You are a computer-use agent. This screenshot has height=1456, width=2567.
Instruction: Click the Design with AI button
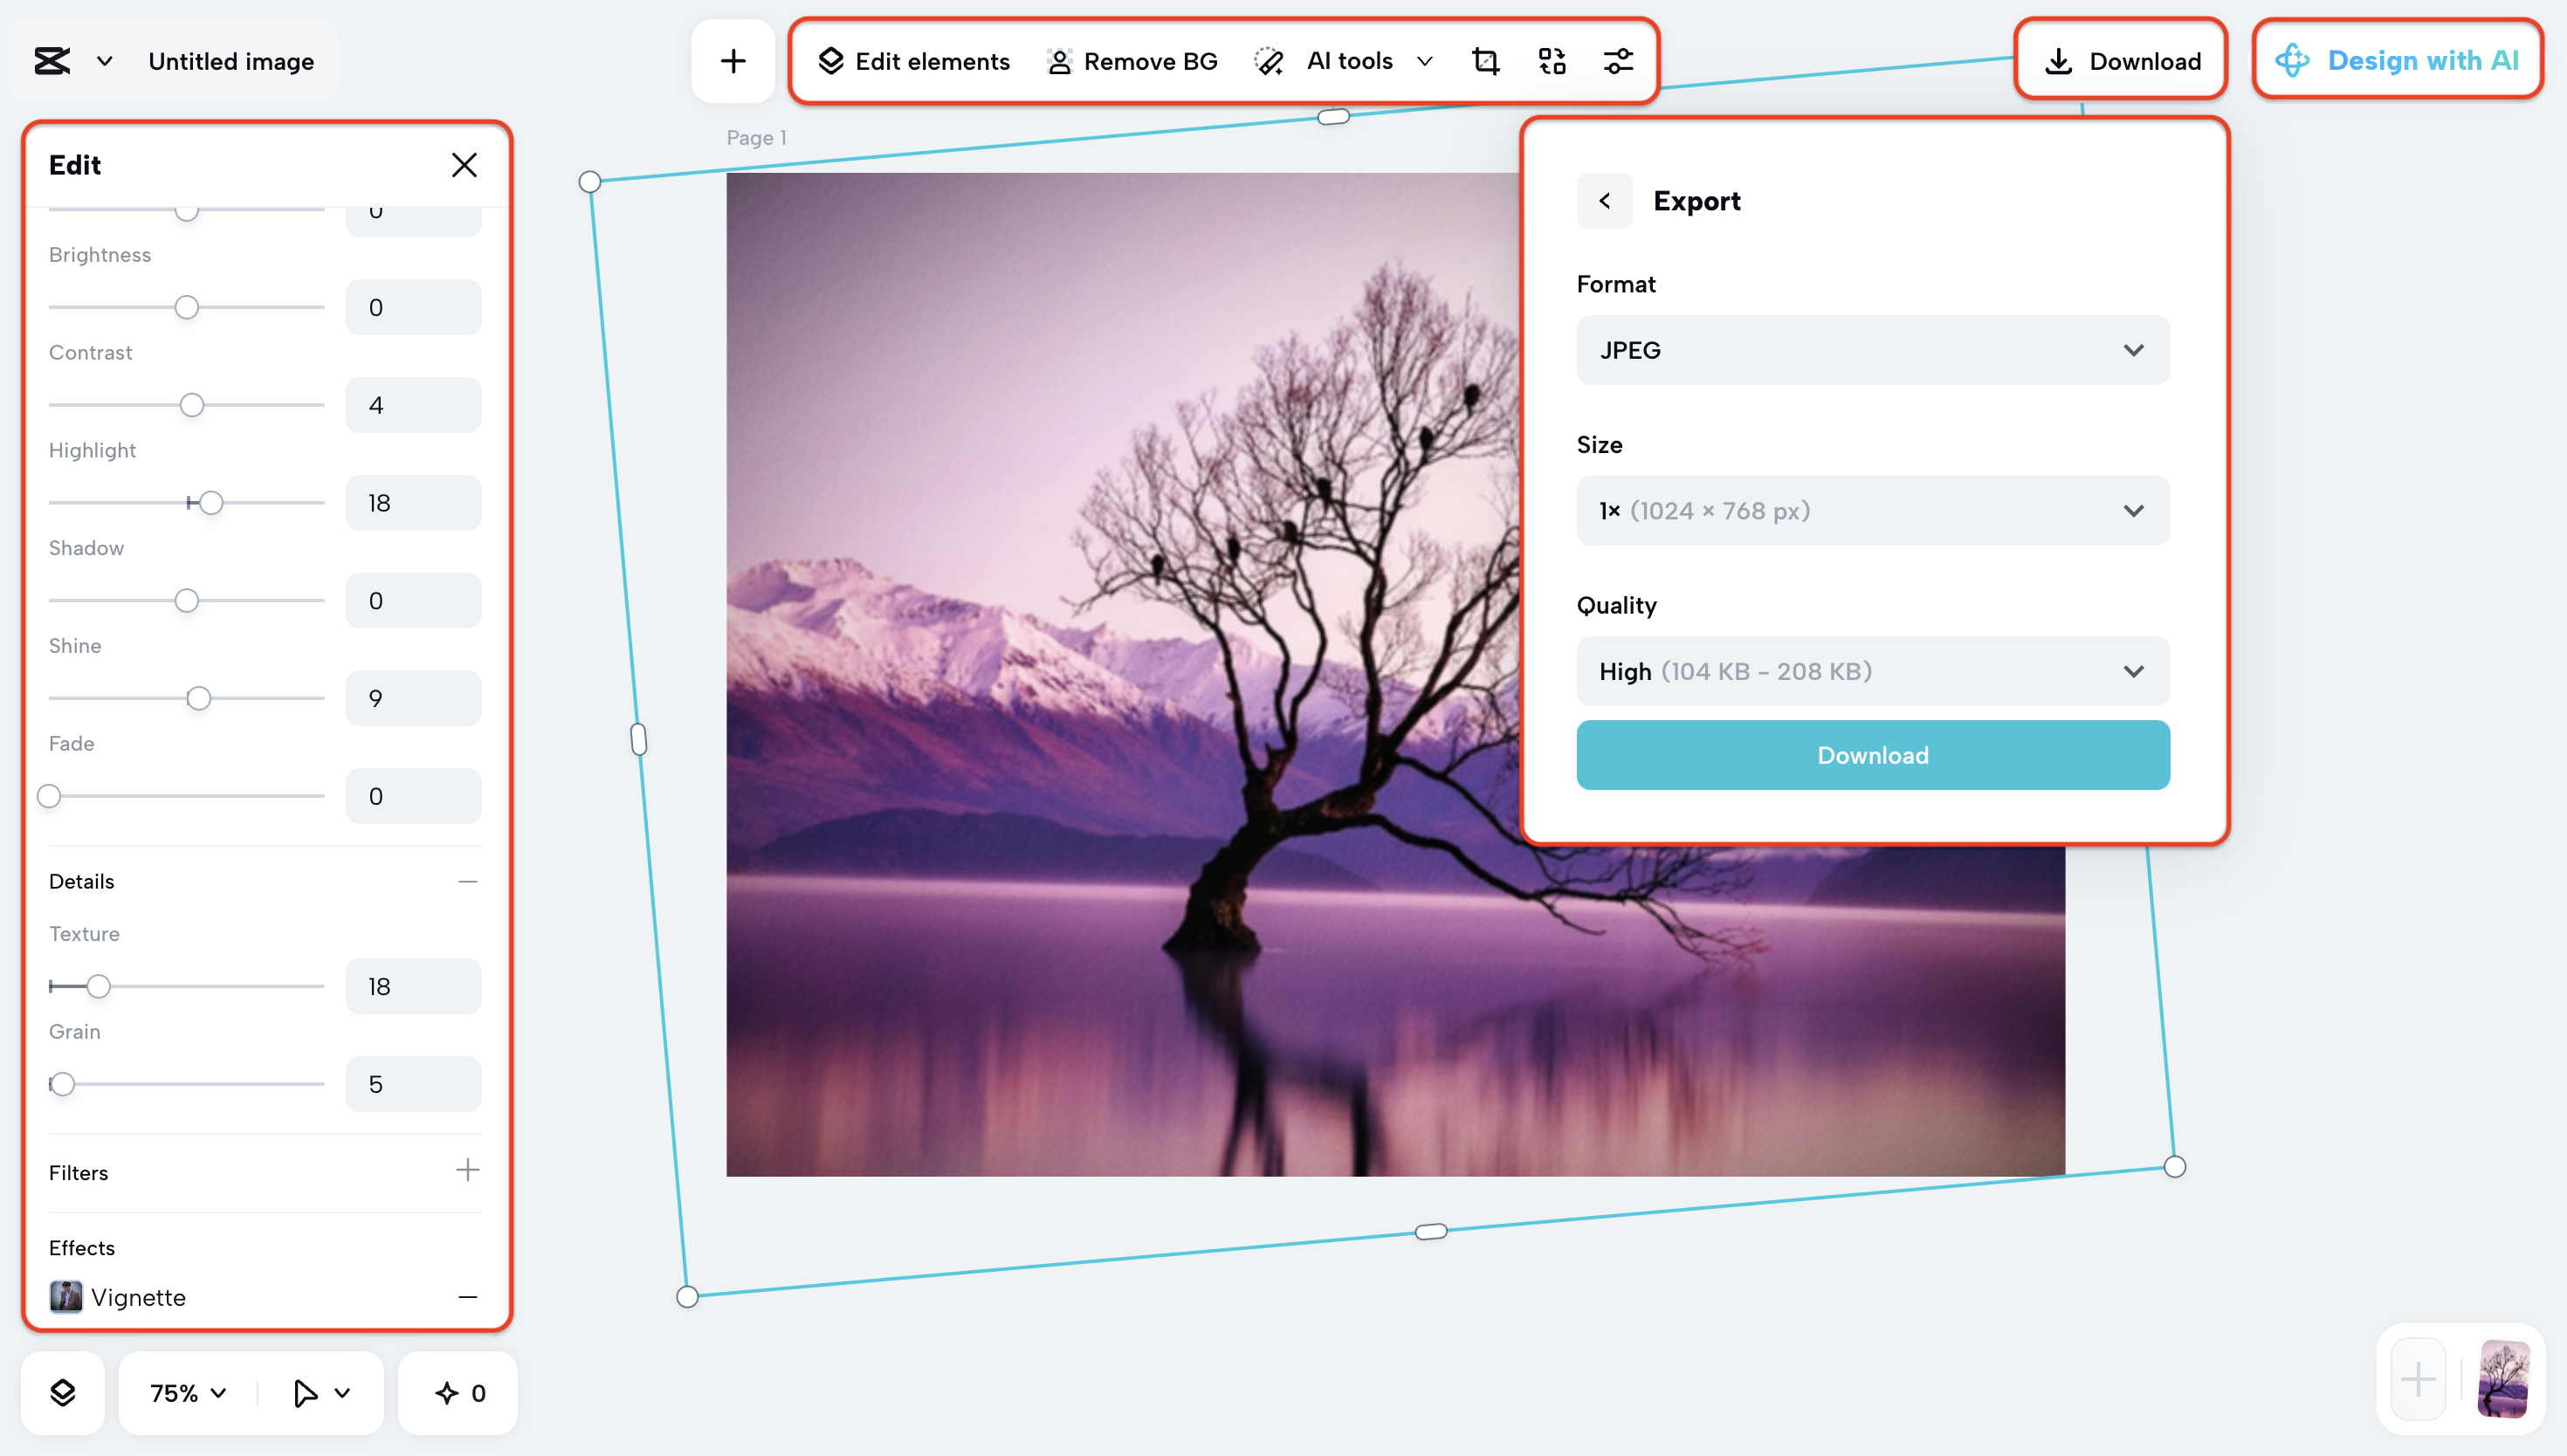coord(2397,61)
